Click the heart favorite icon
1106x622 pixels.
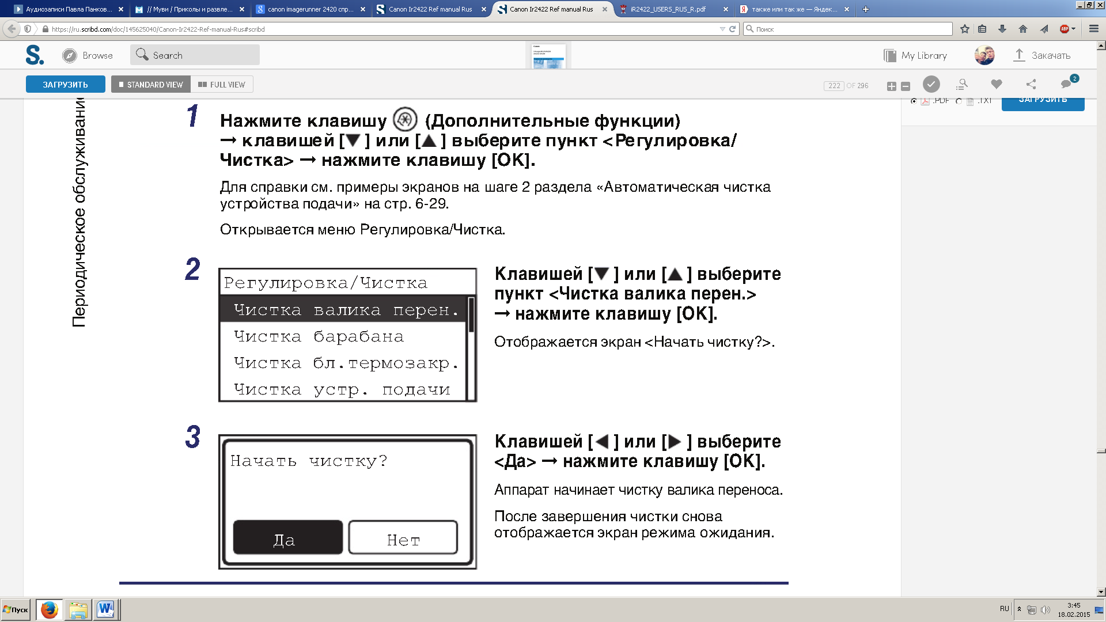[997, 84]
